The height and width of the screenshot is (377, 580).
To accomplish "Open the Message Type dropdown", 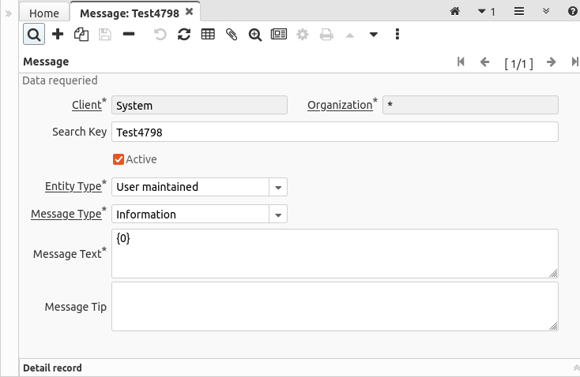I will pos(278,215).
